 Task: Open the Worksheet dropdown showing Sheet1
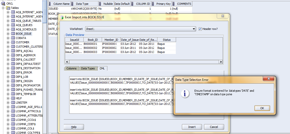pos(194,29)
